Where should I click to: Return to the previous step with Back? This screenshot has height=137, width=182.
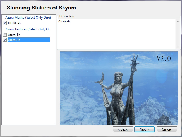(x=123, y=129)
